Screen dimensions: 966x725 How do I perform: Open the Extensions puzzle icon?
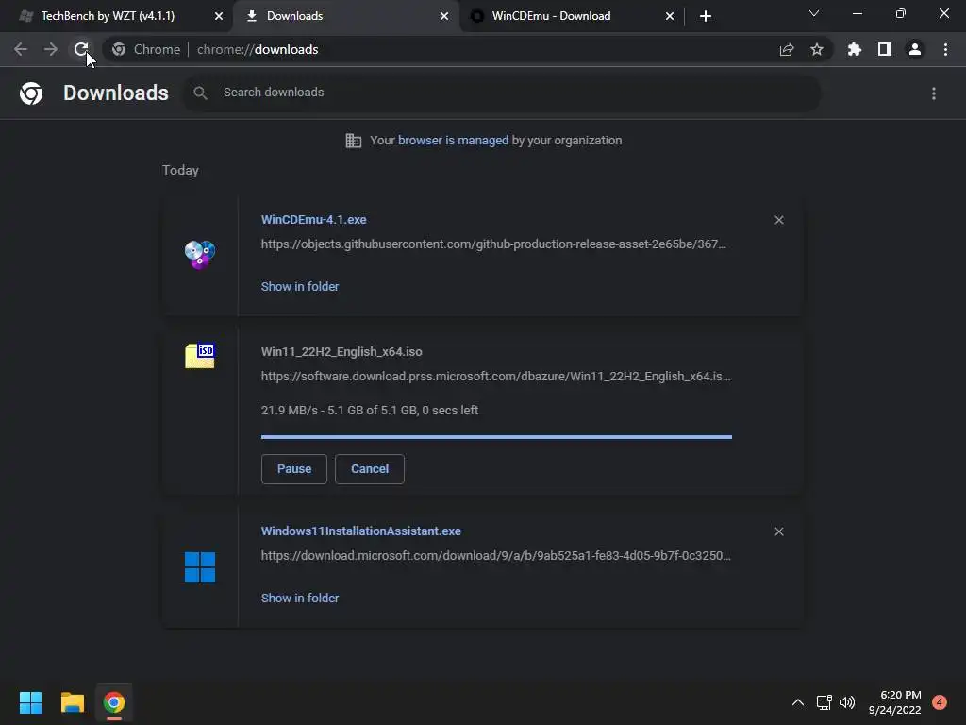click(x=855, y=49)
